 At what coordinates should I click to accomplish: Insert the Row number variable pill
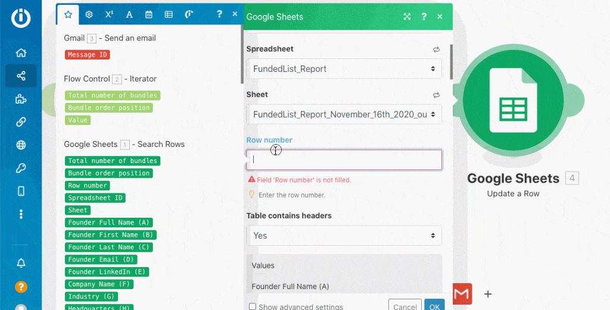88,185
